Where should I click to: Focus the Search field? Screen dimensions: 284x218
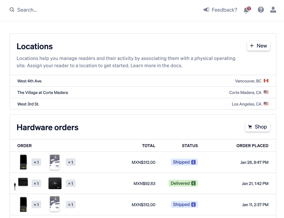coord(27,10)
